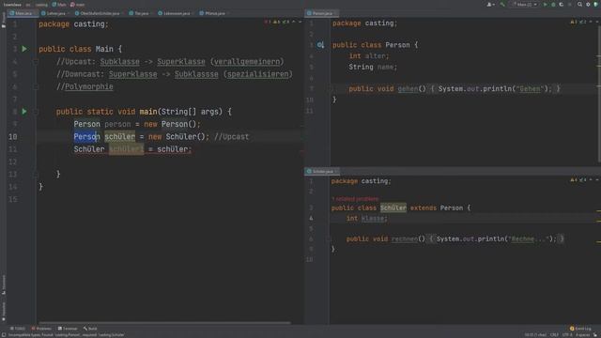Close the Schüler.java tab
601x338 pixels.
pos(337,171)
